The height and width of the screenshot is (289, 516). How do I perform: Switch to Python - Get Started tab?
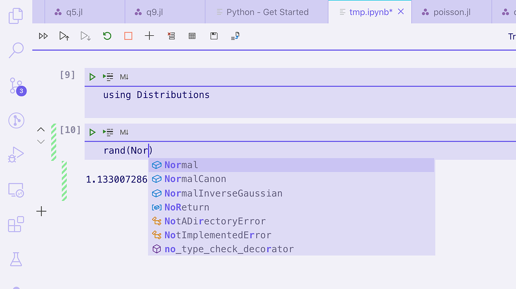coord(267,12)
